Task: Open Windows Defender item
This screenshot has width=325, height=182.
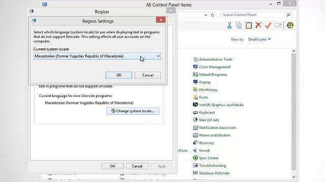Action: tap(211, 173)
